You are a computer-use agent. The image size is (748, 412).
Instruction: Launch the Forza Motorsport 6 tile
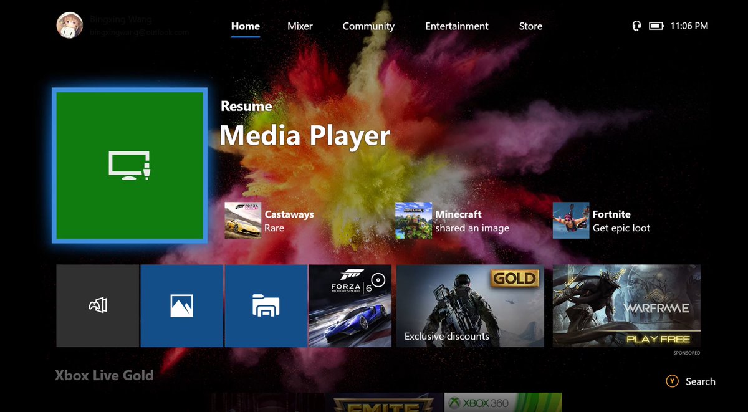coord(350,305)
